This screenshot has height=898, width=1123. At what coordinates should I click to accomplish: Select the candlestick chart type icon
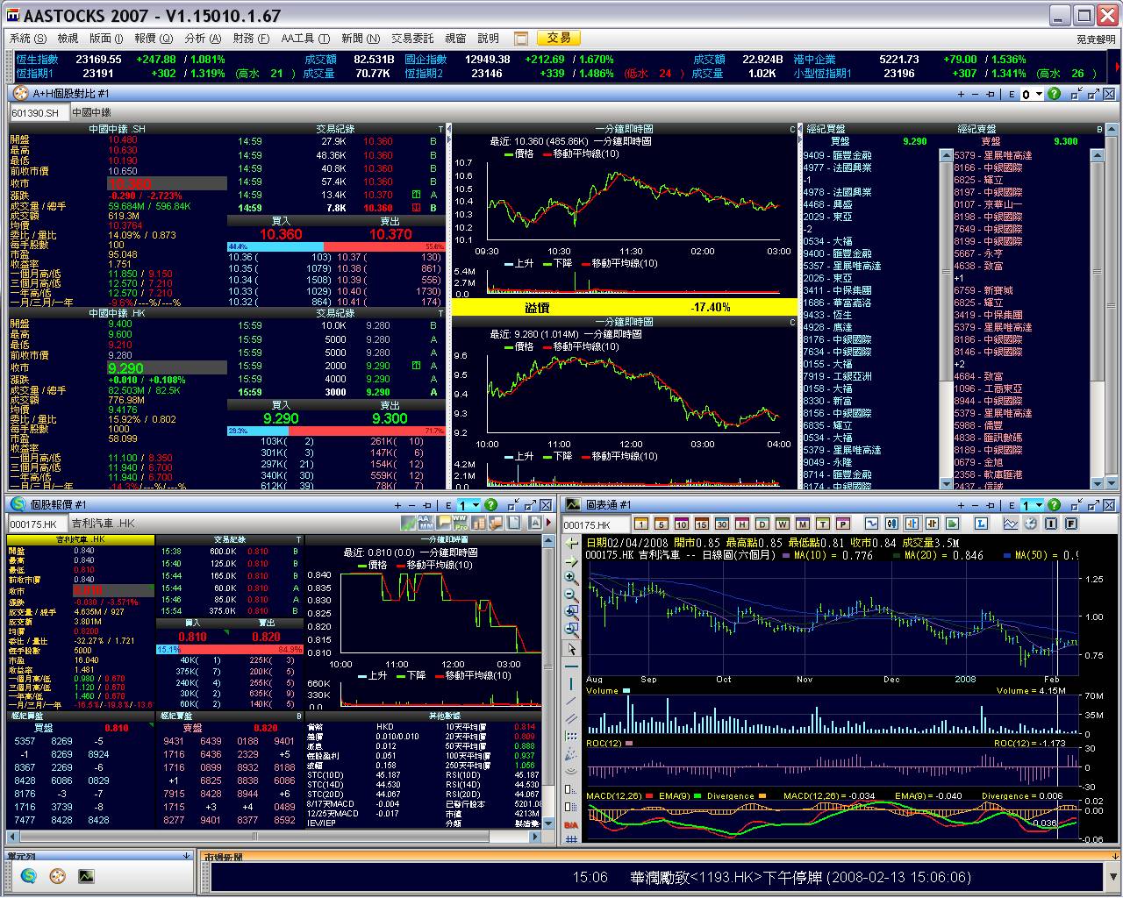click(x=891, y=524)
